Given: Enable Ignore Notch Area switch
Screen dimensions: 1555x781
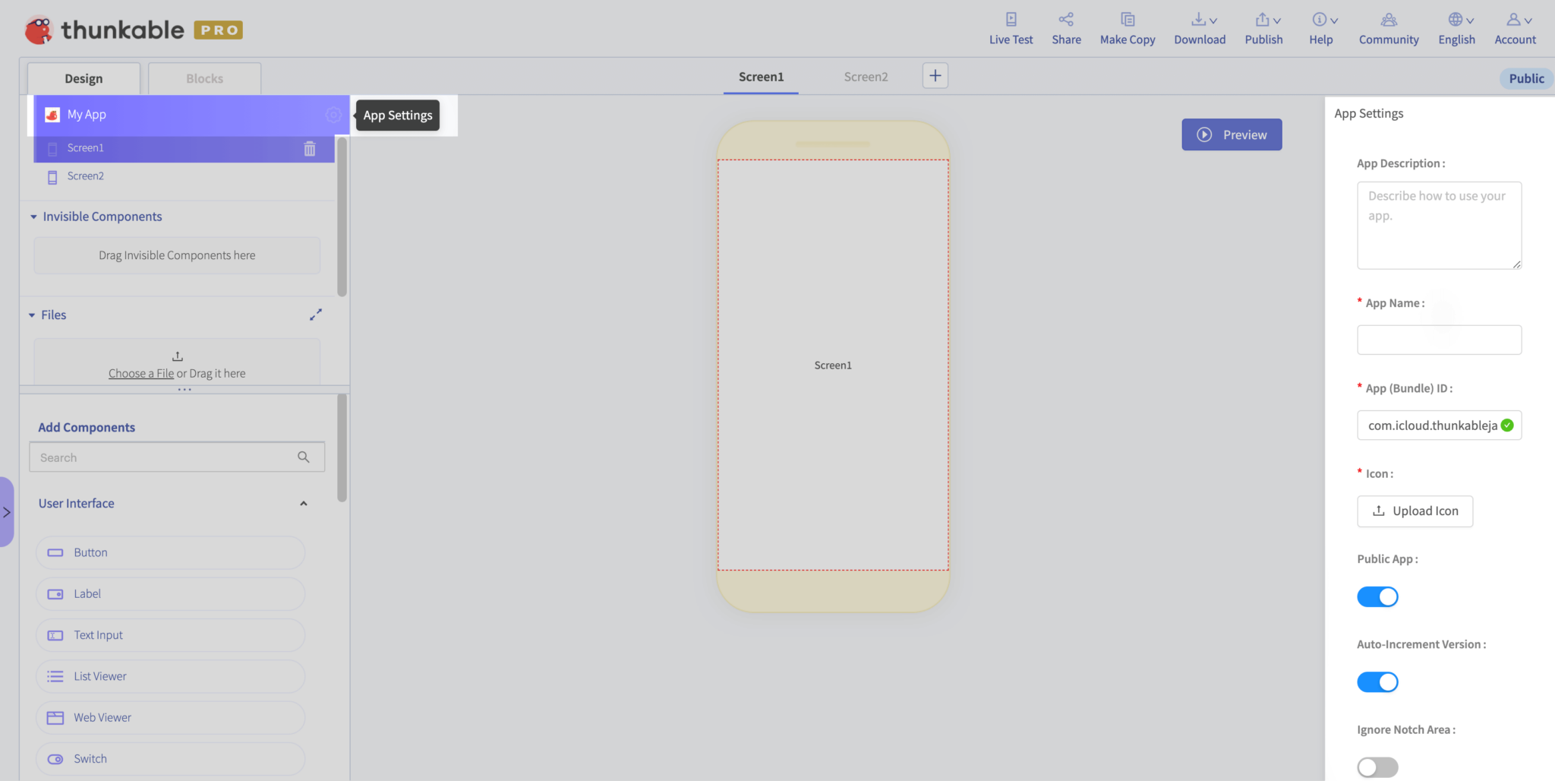Looking at the screenshot, I should (x=1377, y=767).
